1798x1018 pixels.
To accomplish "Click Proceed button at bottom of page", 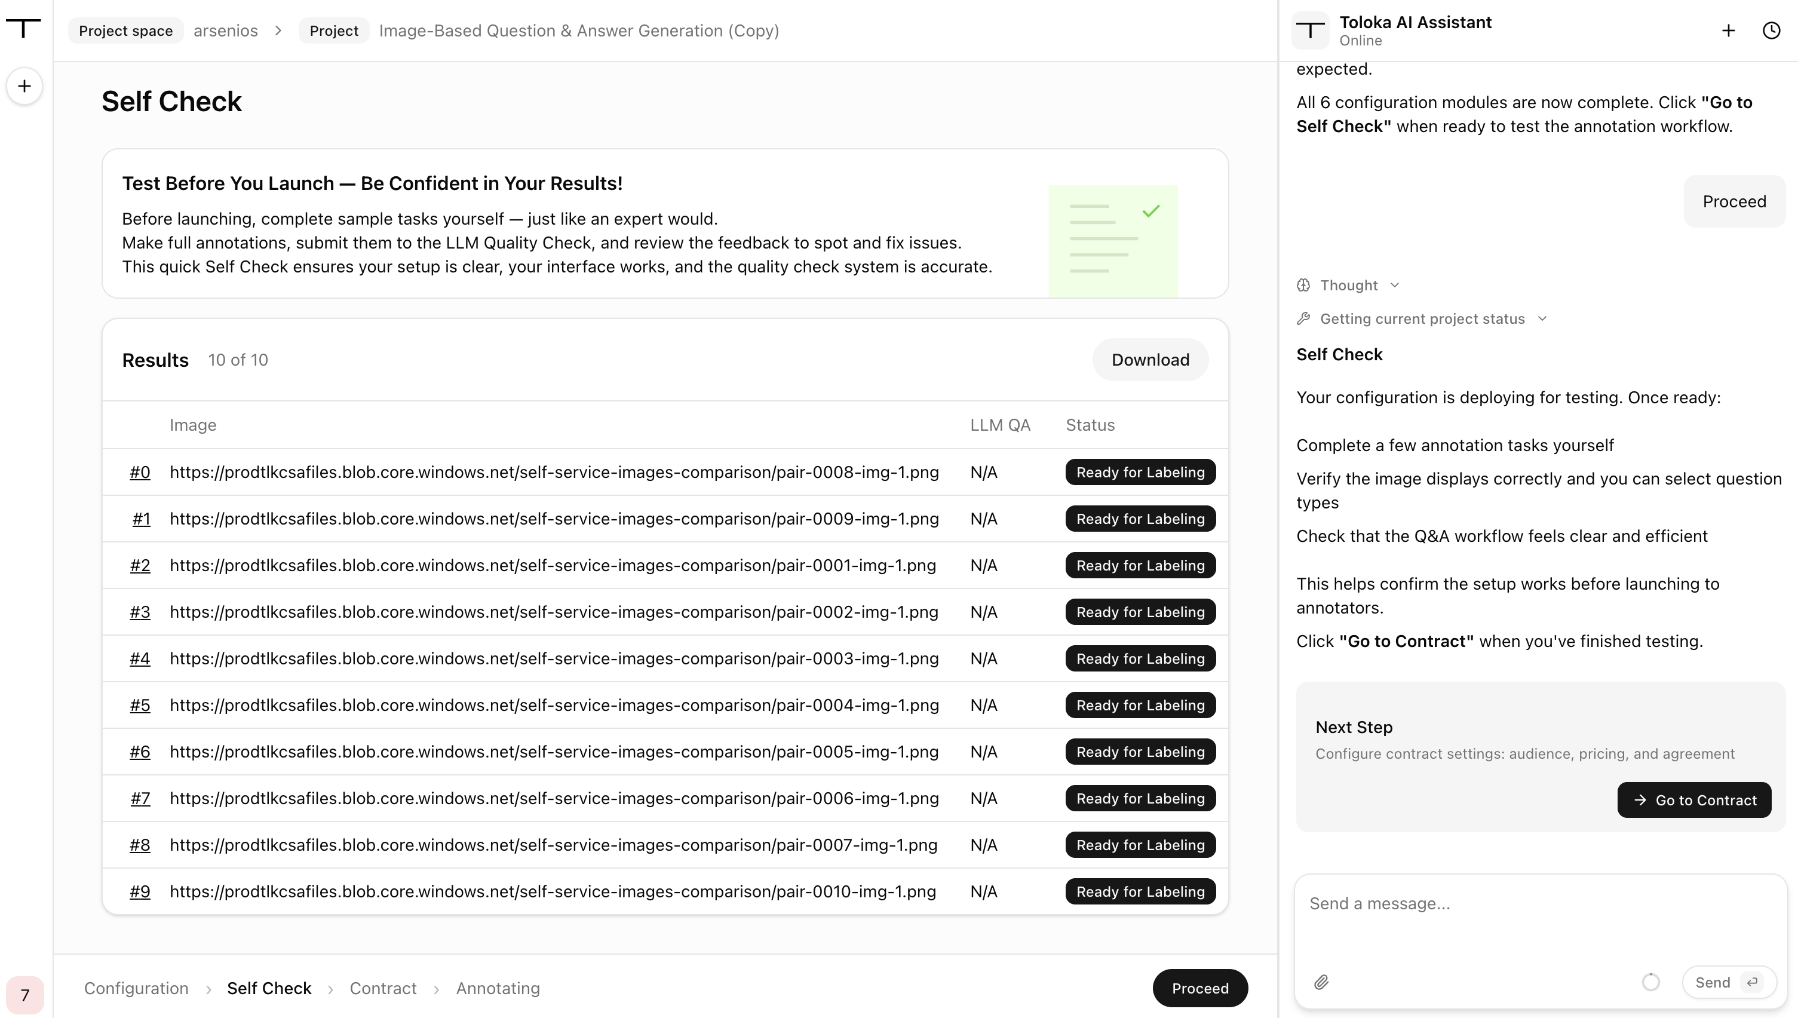I will 1200,988.
